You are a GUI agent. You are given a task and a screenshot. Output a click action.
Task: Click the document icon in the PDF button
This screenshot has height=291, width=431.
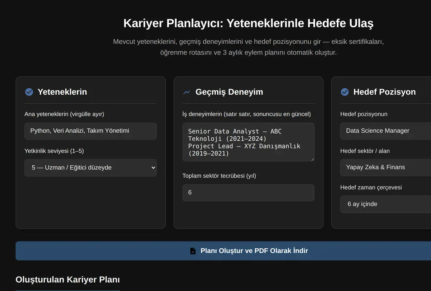click(x=193, y=251)
